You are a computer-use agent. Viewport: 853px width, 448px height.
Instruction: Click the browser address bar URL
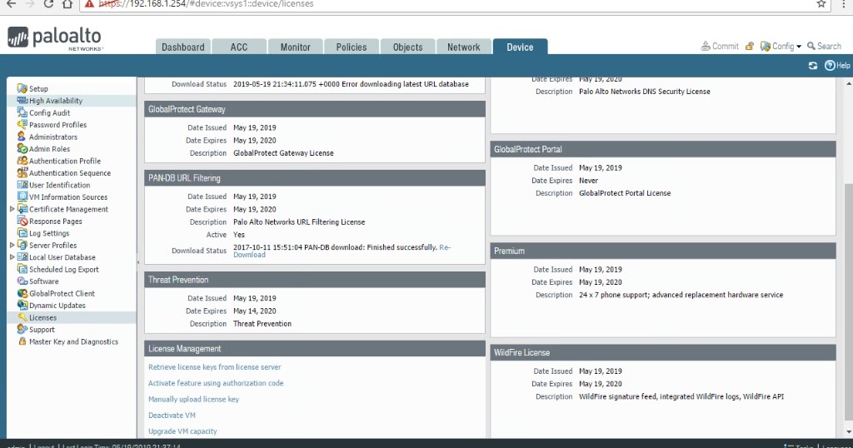[x=206, y=4]
